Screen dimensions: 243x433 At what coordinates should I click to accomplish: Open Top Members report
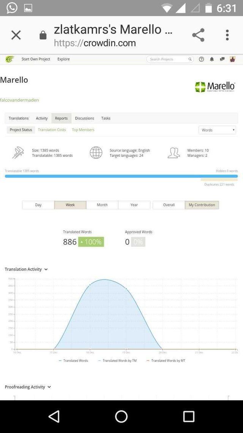[83, 130]
